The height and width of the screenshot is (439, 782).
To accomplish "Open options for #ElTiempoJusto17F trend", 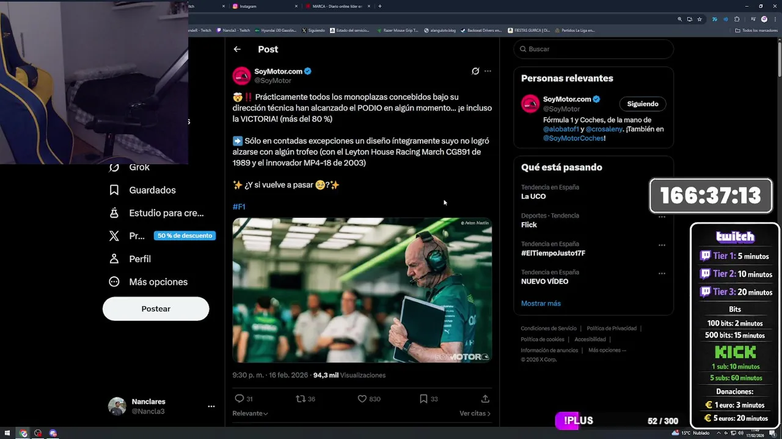I will 662,245.
